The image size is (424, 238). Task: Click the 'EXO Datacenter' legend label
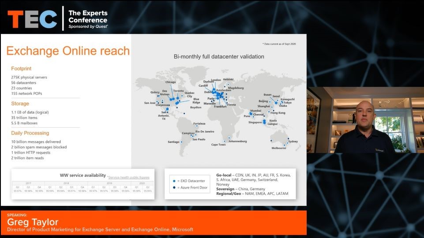pyautogui.click(x=193, y=181)
